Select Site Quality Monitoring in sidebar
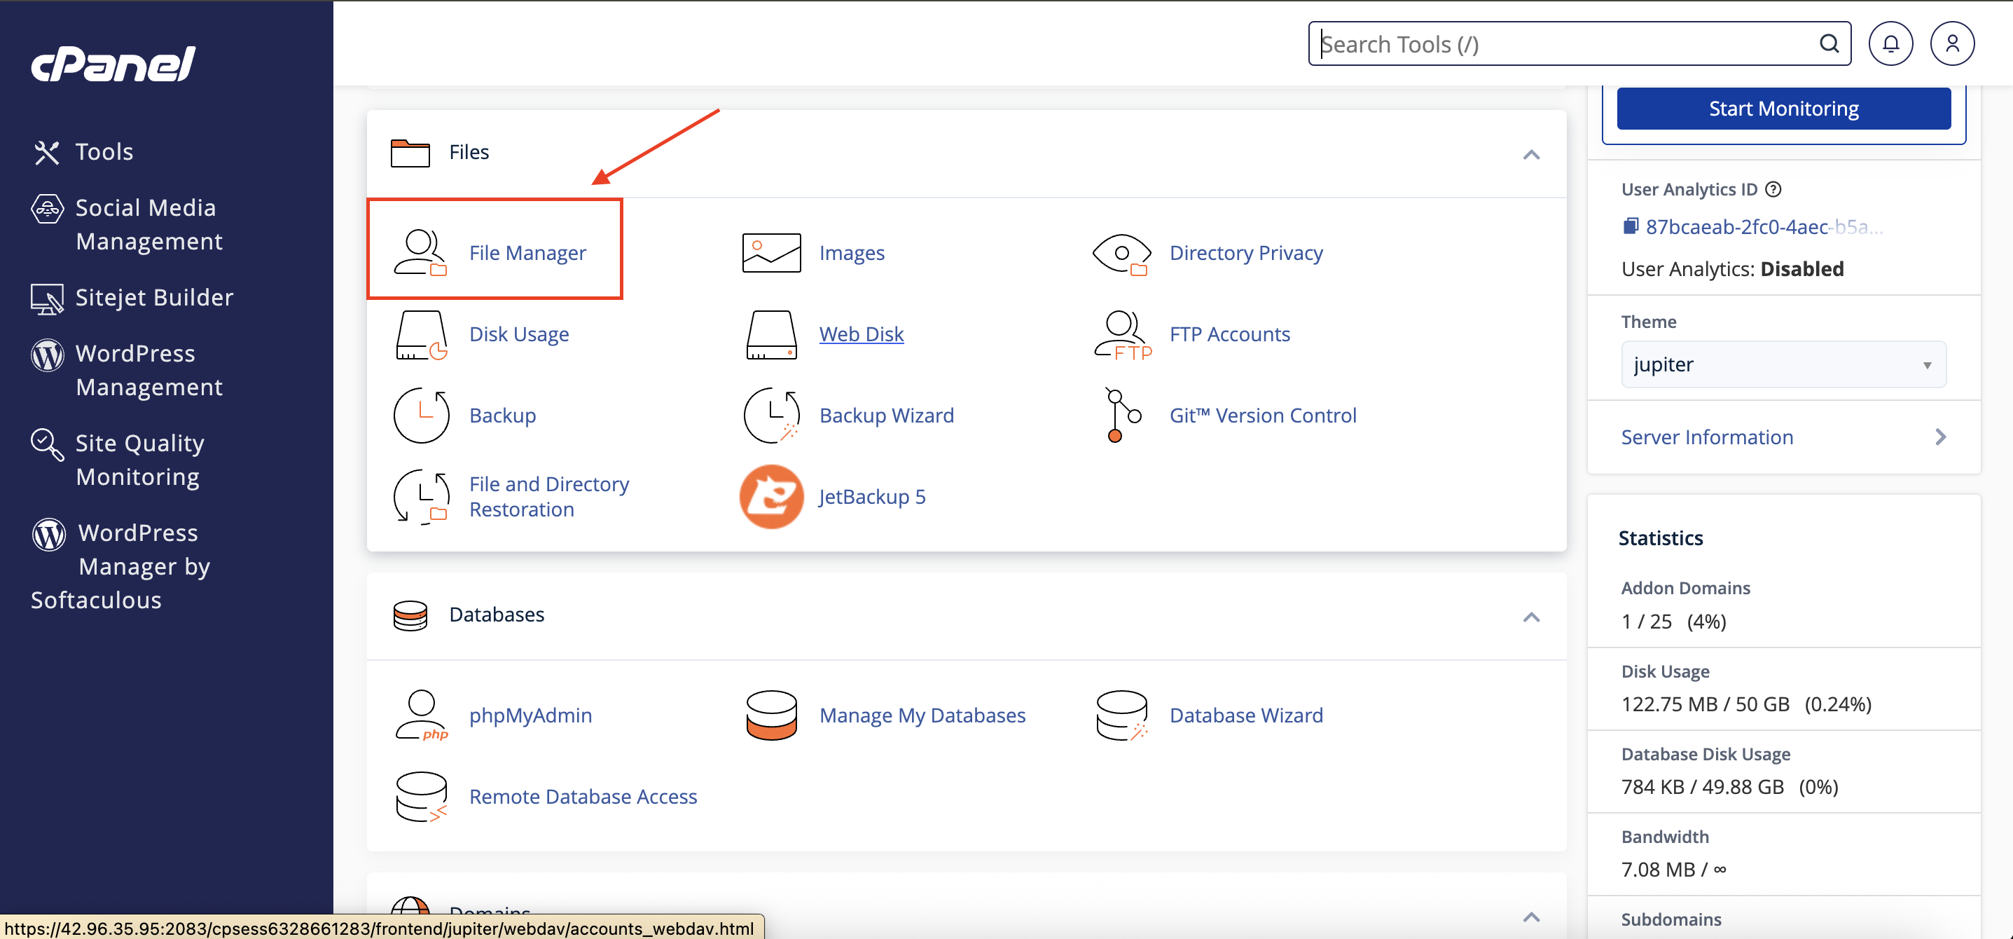2013x939 pixels. pyautogui.click(x=140, y=460)
